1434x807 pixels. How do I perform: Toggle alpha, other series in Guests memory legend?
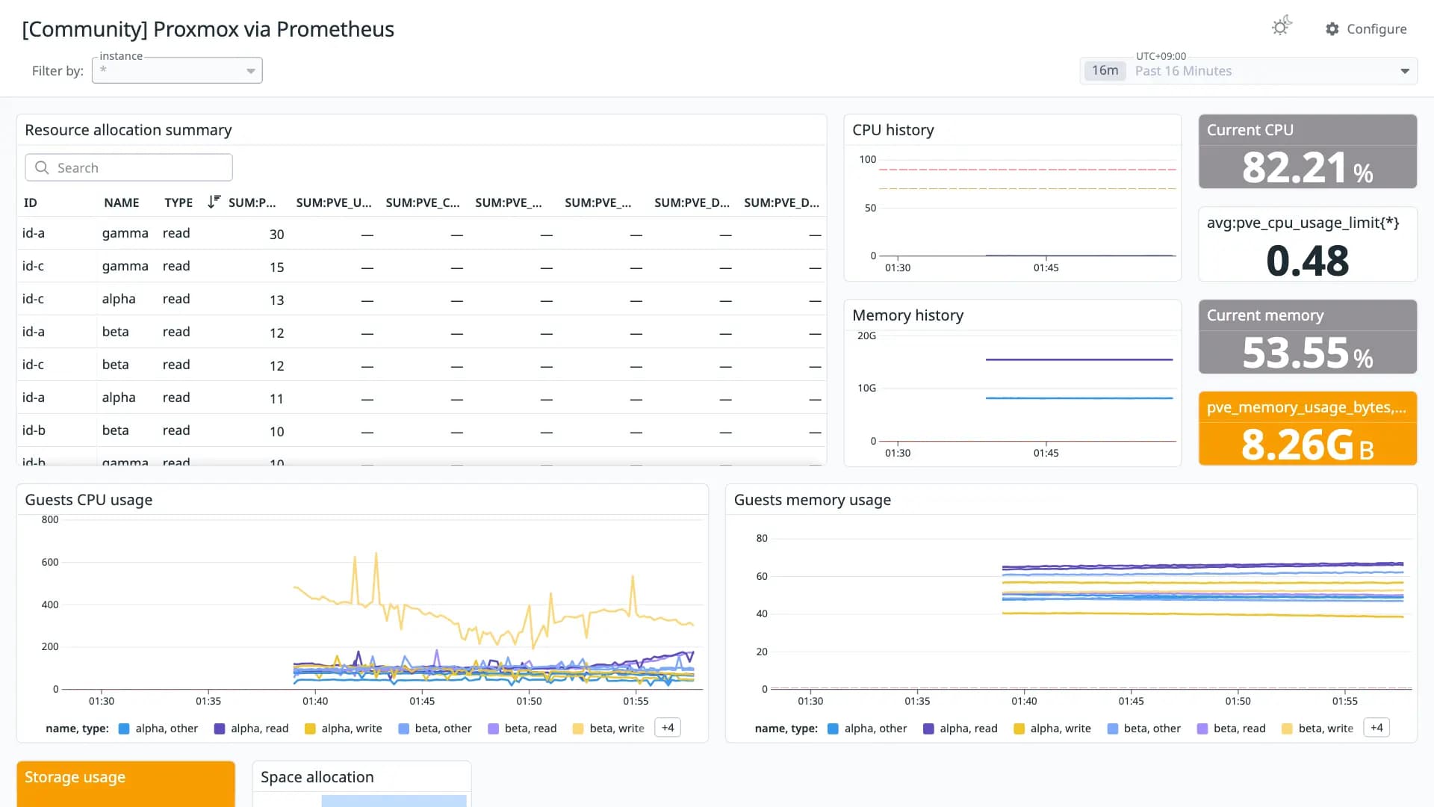867,729
